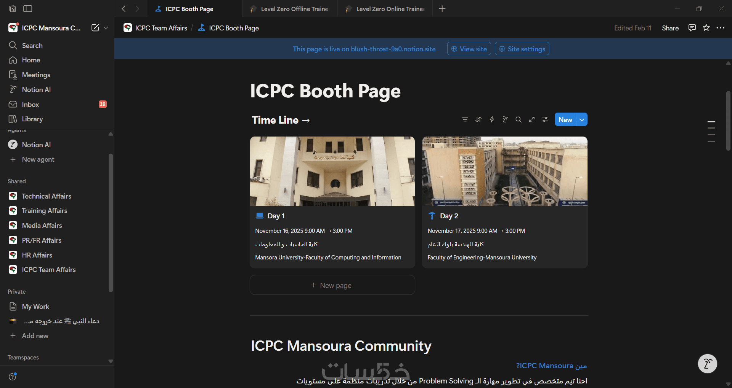732x388 pixels.
Task: Click the main page vertical scrollbar
Action: pos(728,121)
